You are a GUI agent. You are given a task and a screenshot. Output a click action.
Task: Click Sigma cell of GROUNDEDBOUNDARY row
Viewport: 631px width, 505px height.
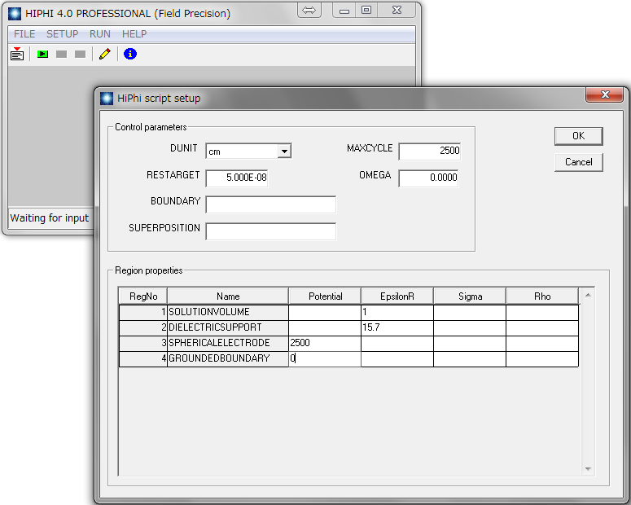[x=470, y=358]
